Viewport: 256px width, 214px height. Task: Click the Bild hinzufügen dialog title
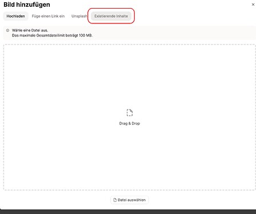[27, 5]
